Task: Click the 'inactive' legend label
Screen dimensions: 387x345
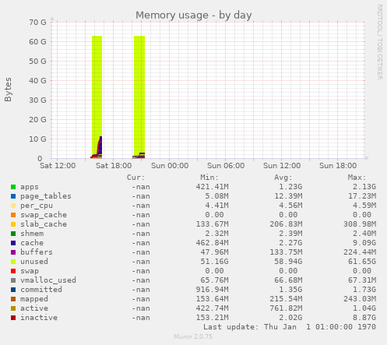Action: (39, 318)
